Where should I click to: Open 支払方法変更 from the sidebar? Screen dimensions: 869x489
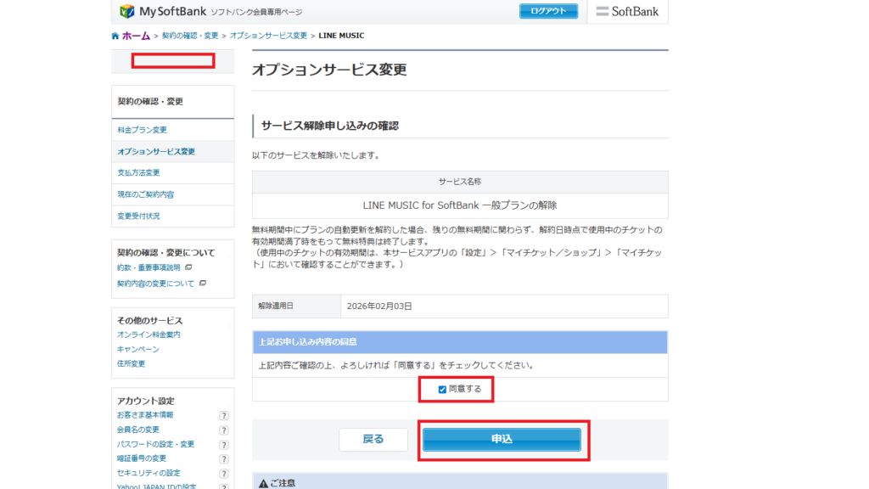pyautogui.click(x=142, y=171)
